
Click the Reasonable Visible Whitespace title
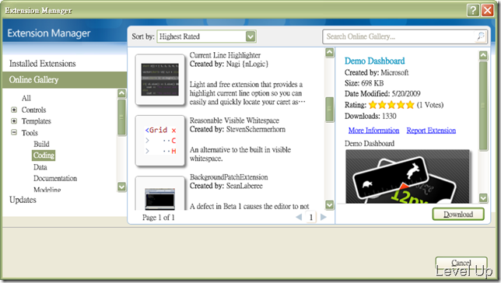point(234,121)
